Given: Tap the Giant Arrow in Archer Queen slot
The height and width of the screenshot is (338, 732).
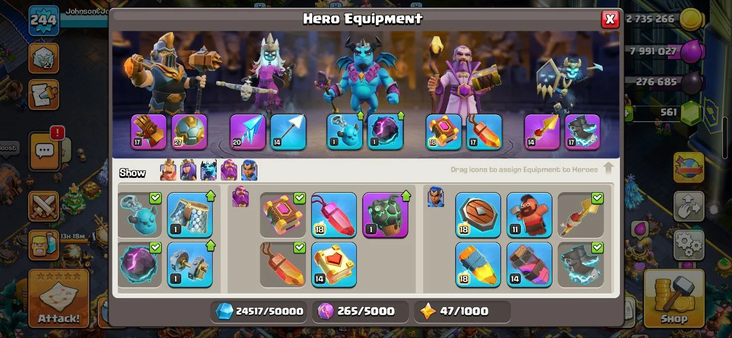Looking at the screenshot, I should tap(288, 132).
